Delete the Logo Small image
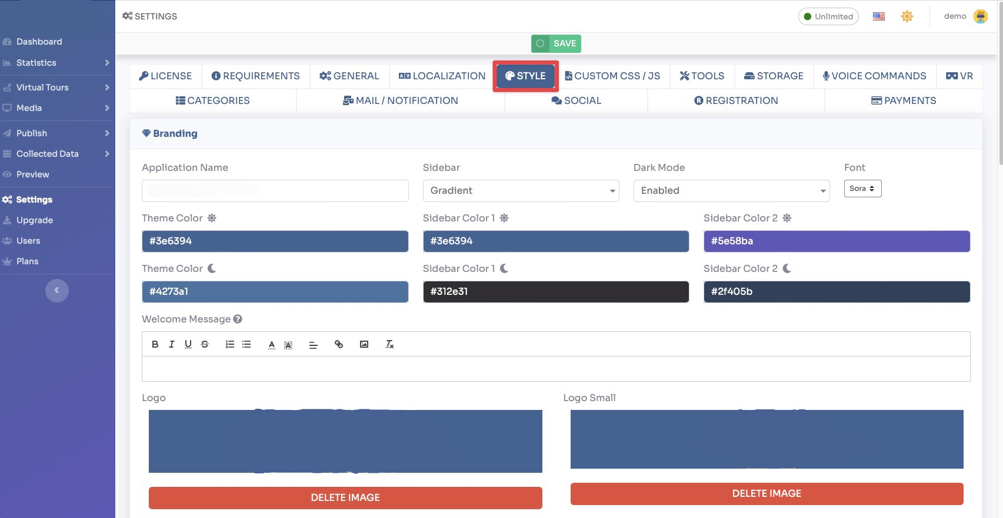 tap(767, 494)
